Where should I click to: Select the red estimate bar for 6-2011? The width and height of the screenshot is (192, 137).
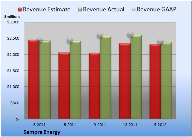[x=64, y=86]
